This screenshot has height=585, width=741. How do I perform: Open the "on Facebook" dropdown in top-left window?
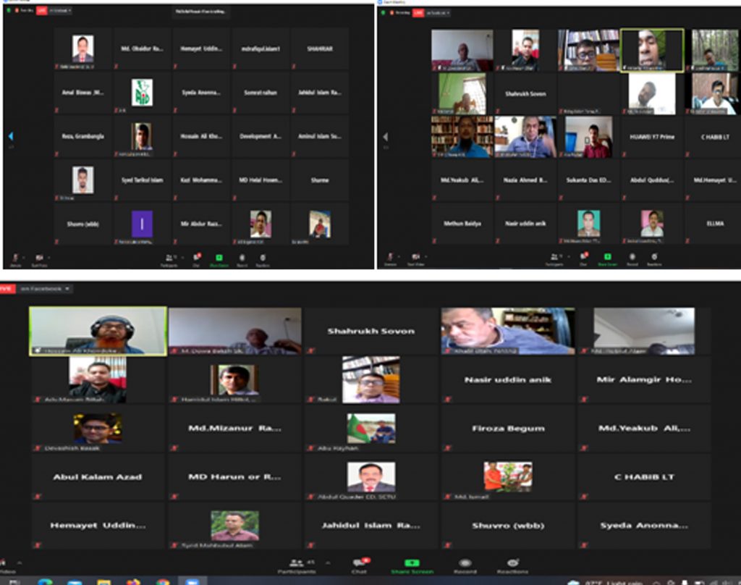[x=59, y=10]
